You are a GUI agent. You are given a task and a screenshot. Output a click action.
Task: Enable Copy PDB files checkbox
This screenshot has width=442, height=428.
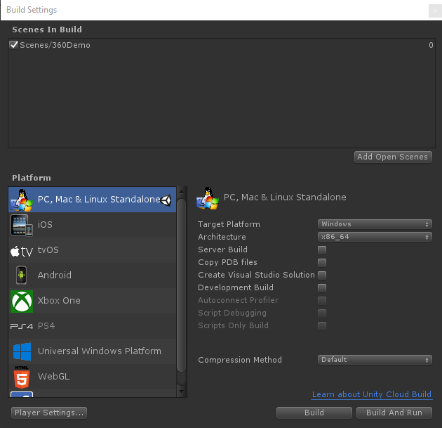322,263
